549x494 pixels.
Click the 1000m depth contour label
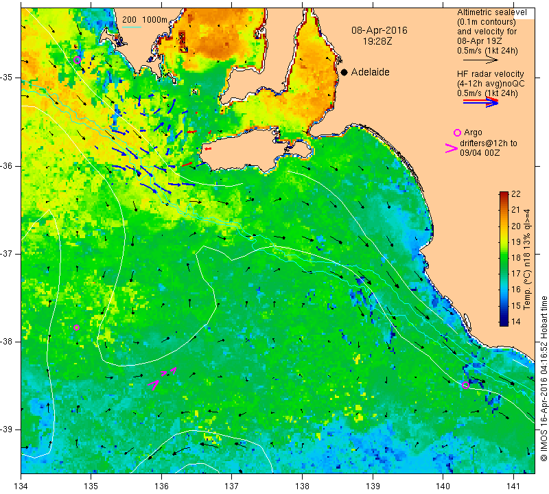point(154,20)
